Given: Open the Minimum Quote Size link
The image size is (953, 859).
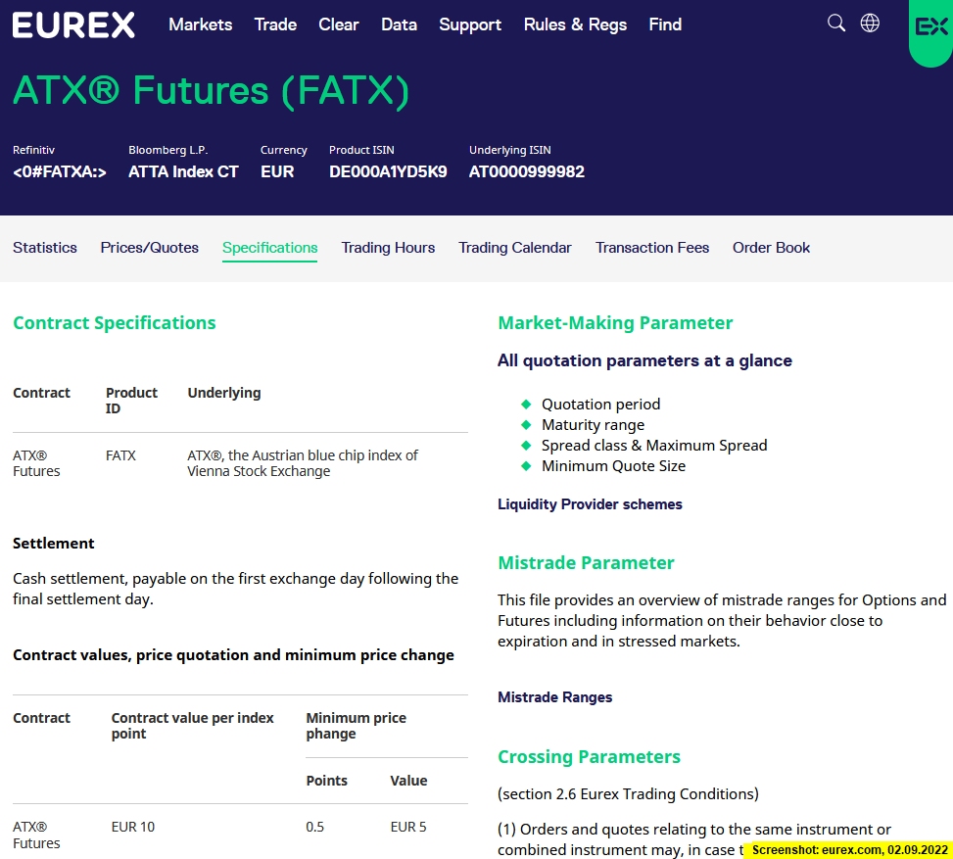Looking at the screenshot, I should [613, 466].
